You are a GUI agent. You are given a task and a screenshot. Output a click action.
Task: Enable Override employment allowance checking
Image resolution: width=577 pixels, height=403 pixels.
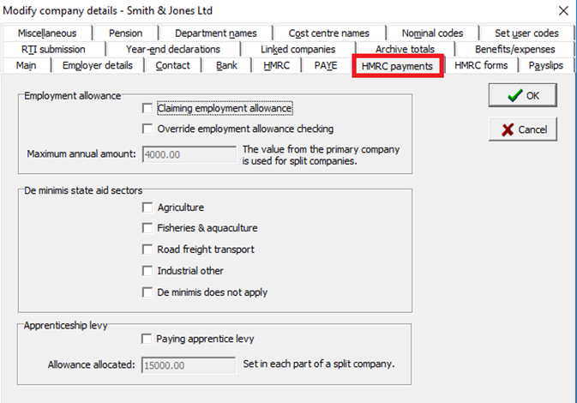[x=148, y=129]
